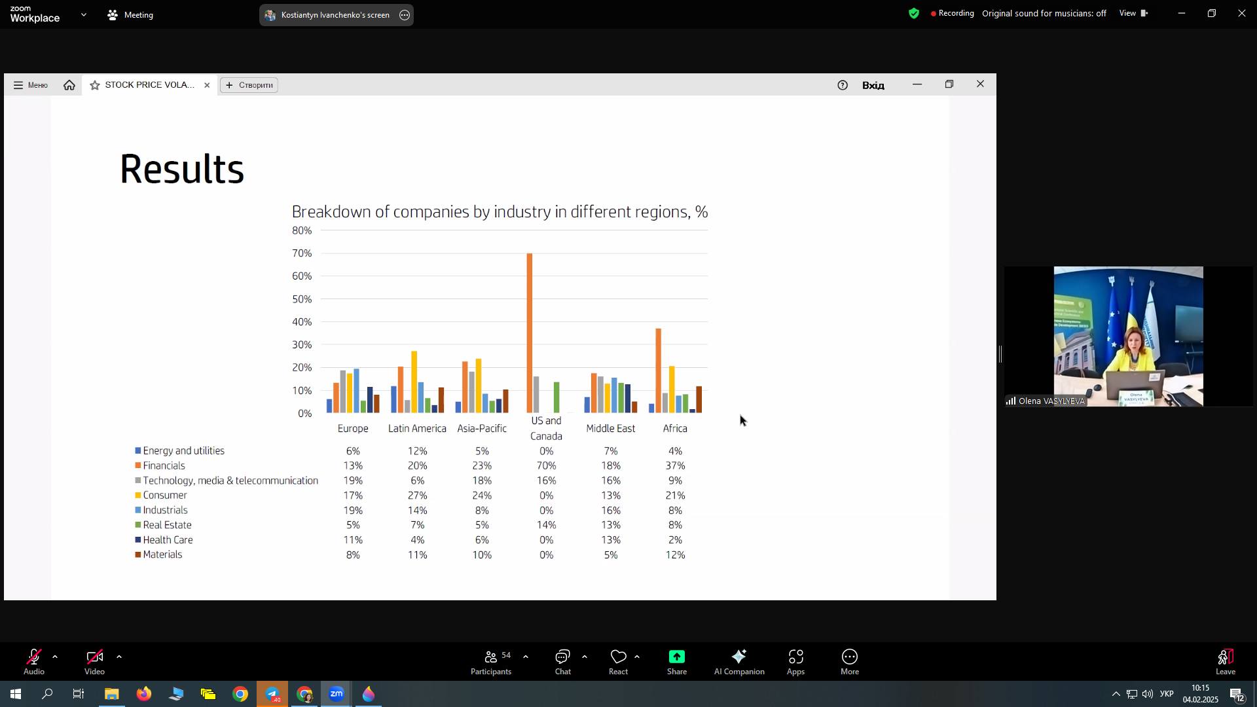Select Olena Vasylyeva's video thumbnail

tap(1127, 336)
